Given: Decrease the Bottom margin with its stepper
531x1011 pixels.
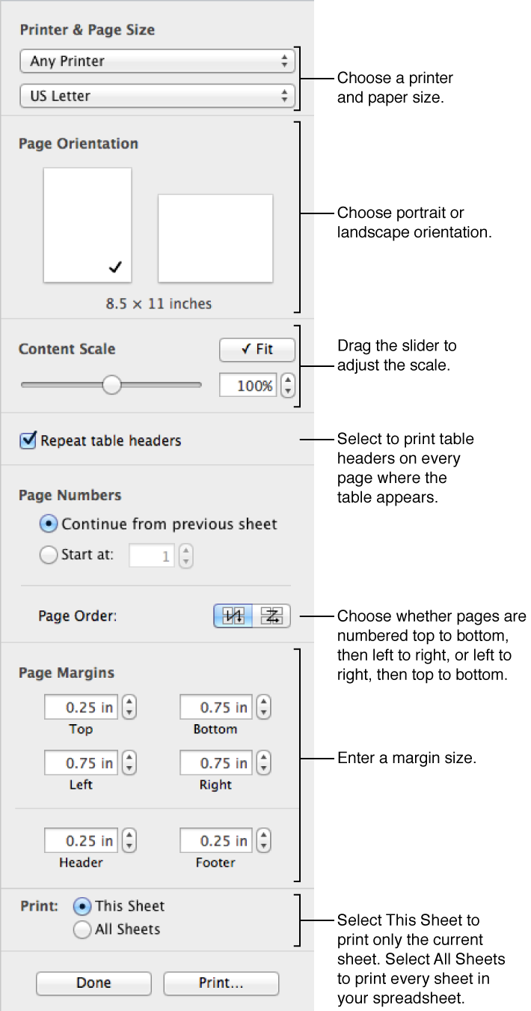Looking at the screenshot, I should [263, 711].
